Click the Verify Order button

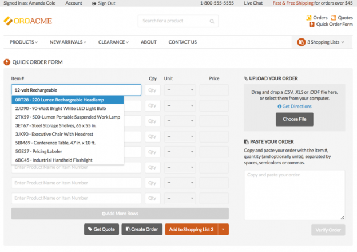[328, 230]
